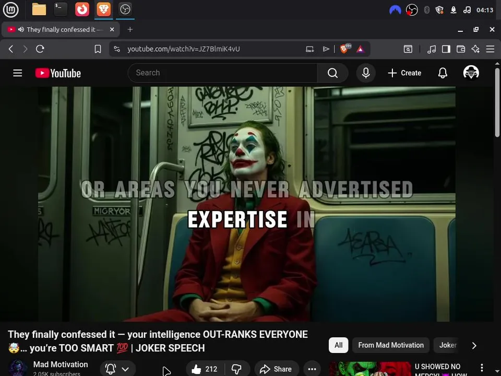Open a new browser tab
The width and height of the screenshot is (501, 376).
130,29
